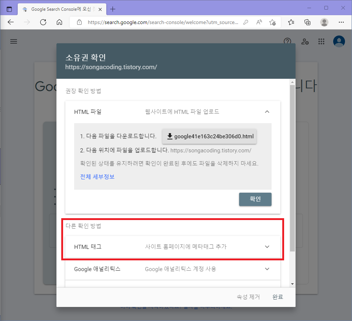Click the songacoding.tistory.com upload location text
The height and width of the screenshot is (321, 352).
[211, 151]
